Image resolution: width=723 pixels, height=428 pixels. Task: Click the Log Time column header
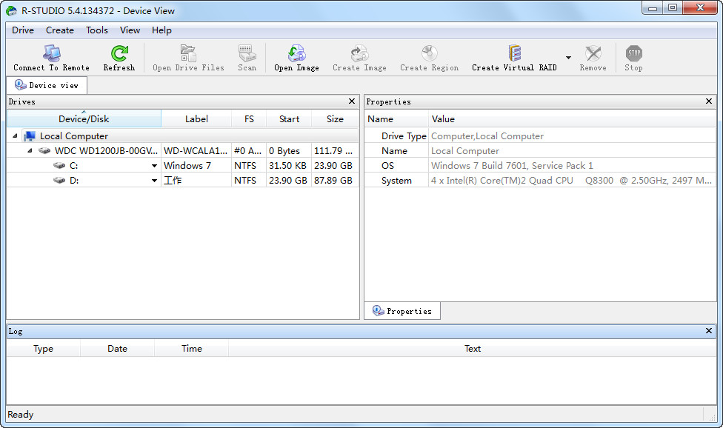[x=192, y=348]
